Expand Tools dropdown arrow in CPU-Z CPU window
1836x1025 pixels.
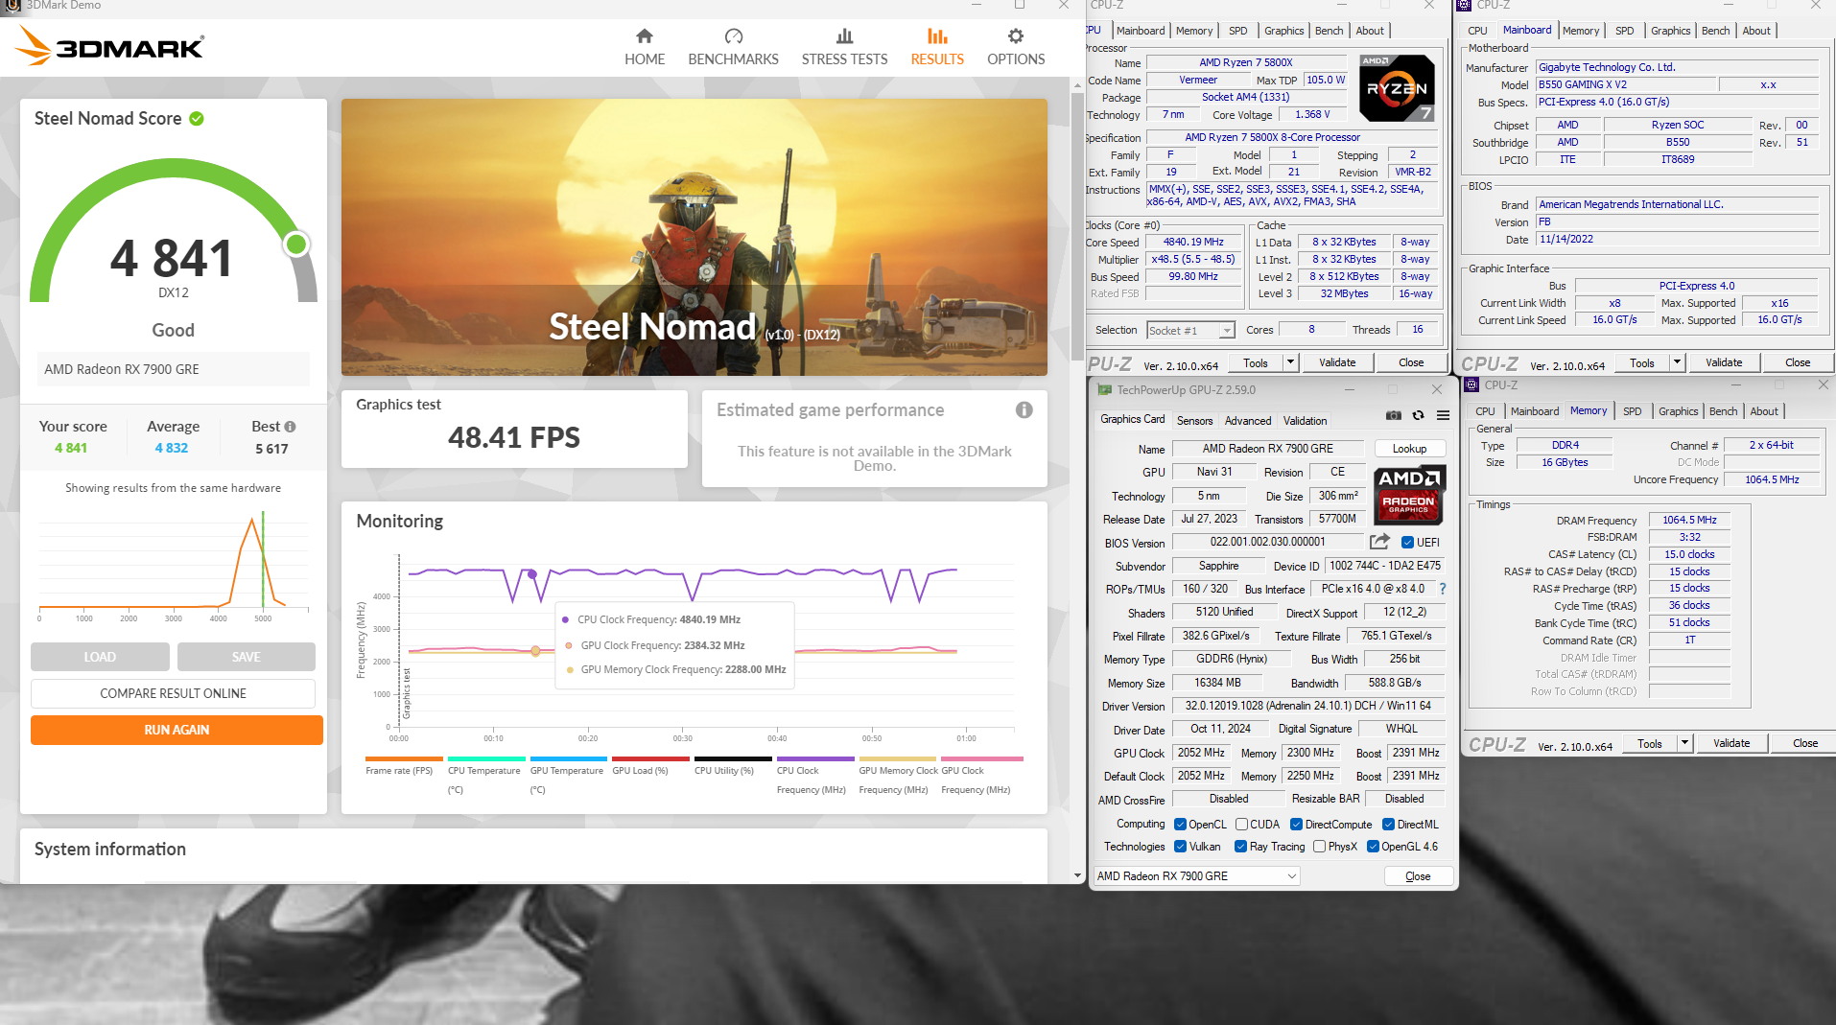(x=1290, y=362)
